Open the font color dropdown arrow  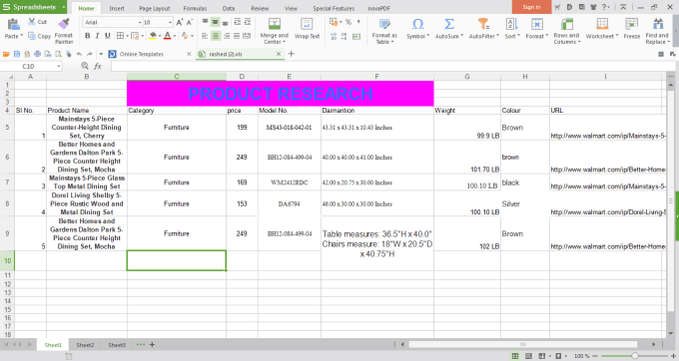175,36
